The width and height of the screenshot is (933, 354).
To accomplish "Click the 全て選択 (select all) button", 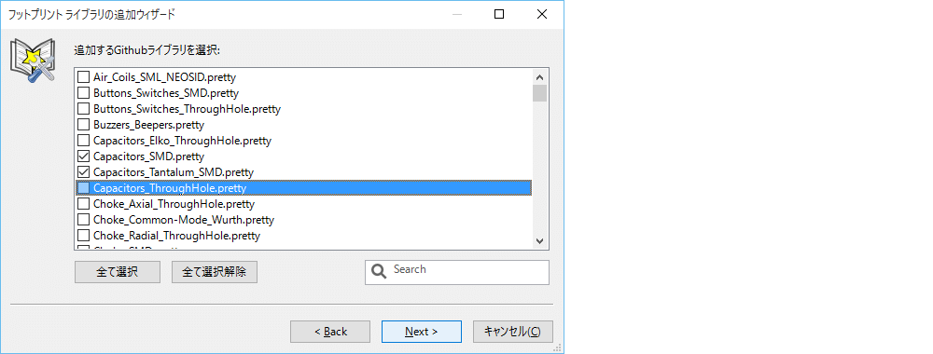I will tap(118, 273).
